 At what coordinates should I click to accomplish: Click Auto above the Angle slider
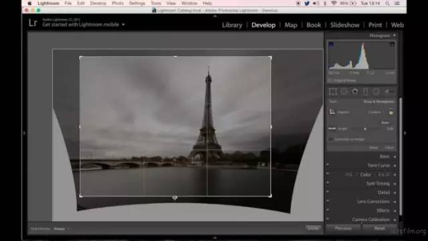coord(385,123)
